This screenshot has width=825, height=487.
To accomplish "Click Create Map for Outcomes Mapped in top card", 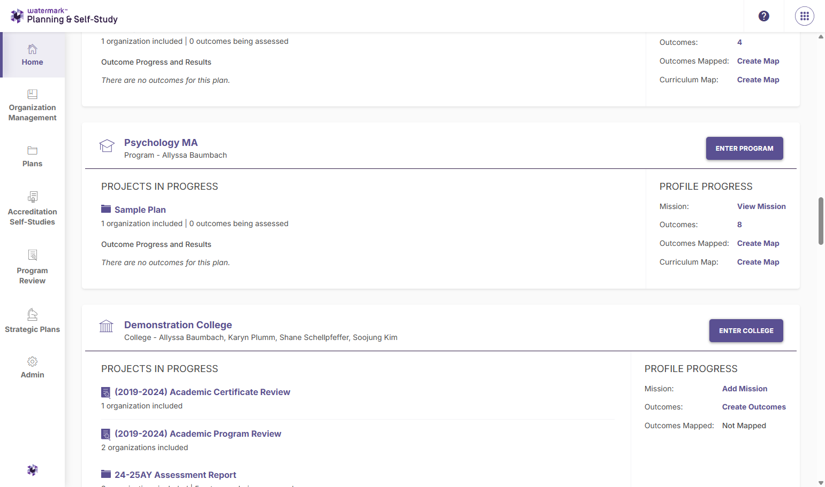I will pos(758,61).
